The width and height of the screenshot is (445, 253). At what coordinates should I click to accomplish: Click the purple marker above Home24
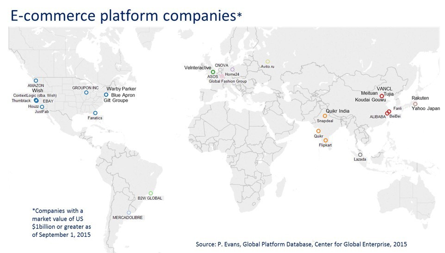(x=232, y=69)
